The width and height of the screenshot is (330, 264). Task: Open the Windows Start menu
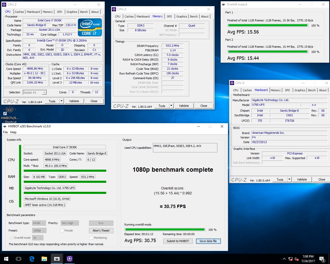coord(6,259)
